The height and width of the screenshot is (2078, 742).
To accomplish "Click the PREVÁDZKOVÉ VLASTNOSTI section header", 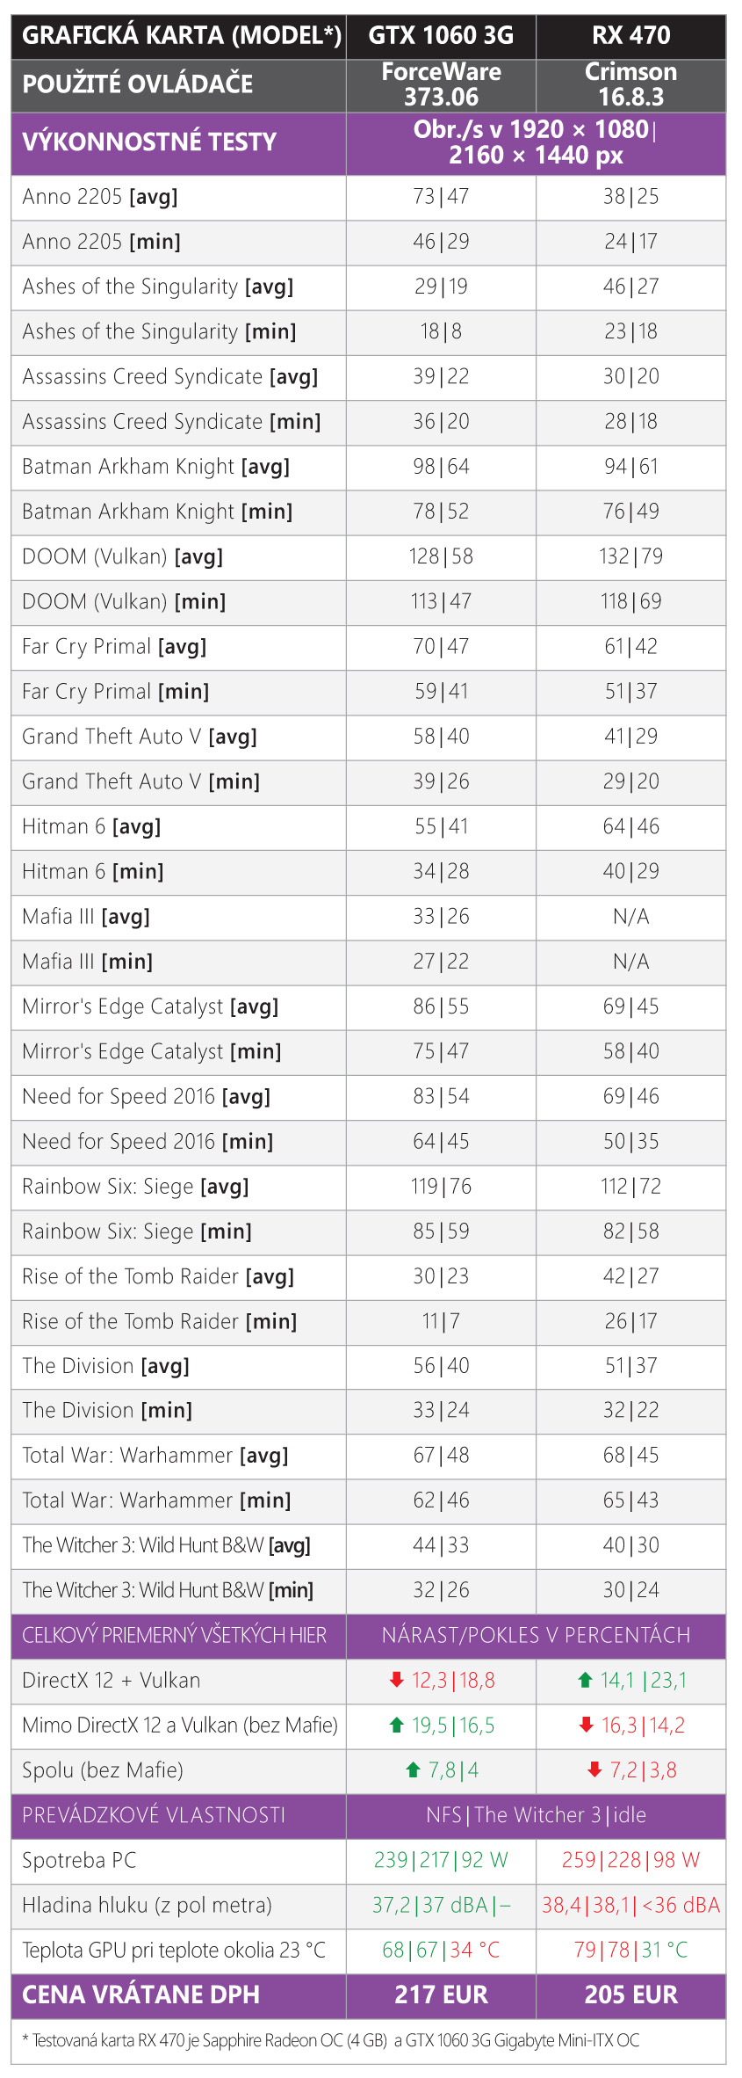I will click(x=154, y=1815).
